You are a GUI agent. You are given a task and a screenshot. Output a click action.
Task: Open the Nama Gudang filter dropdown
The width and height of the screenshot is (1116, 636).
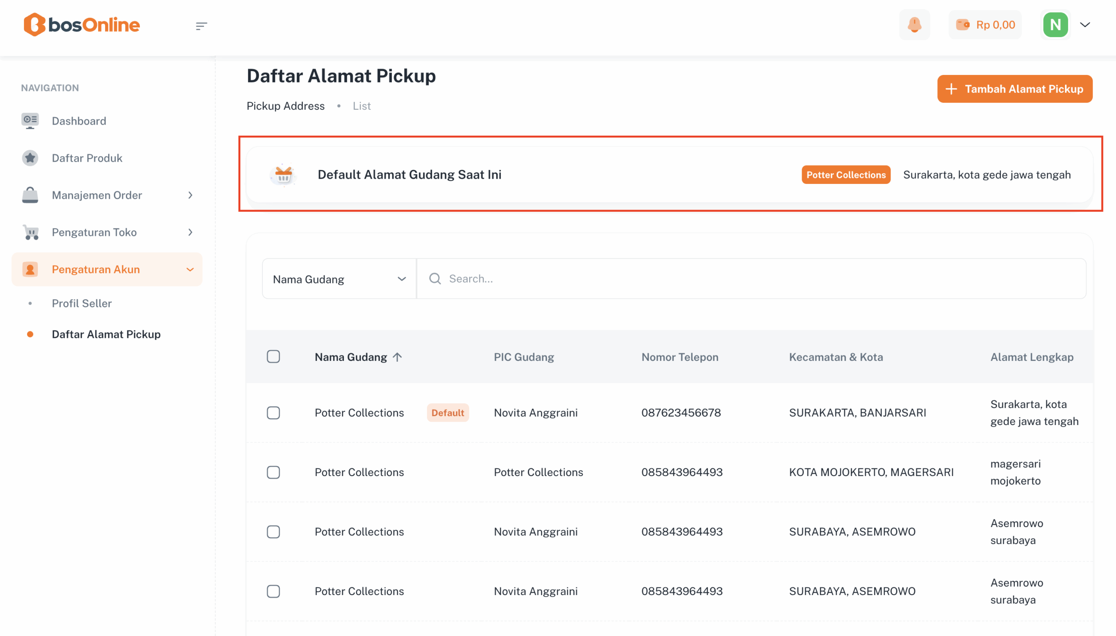click(x=339, y=279)
